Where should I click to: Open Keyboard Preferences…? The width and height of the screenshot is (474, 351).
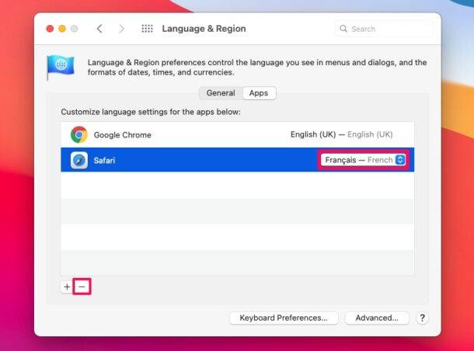tap(284, 318)
